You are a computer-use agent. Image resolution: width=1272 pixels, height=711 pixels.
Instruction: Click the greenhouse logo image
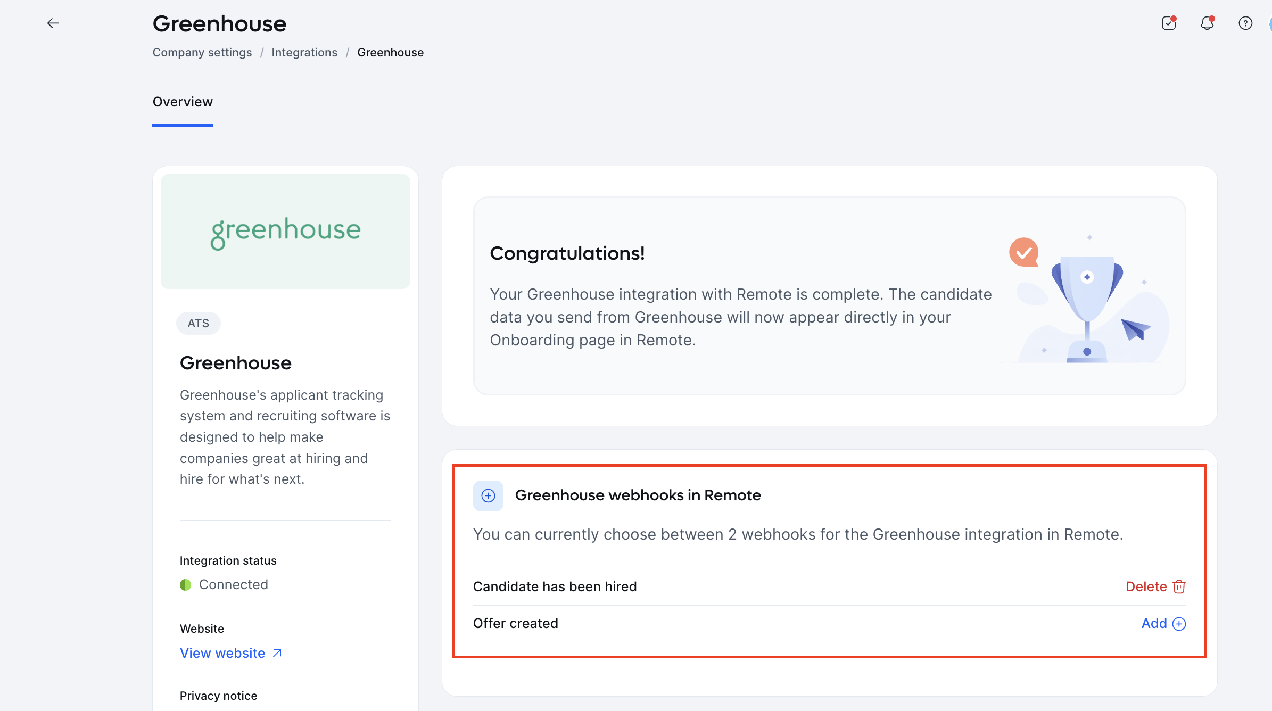point(285,232)
